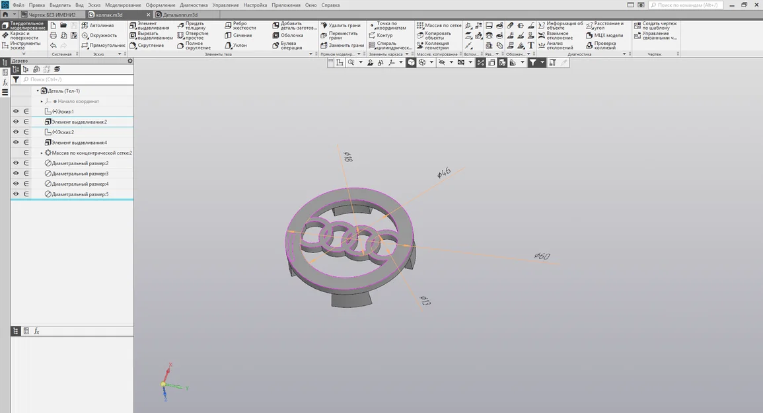Click Удалить грани tool
763x413 pixels.
[341, 25]
